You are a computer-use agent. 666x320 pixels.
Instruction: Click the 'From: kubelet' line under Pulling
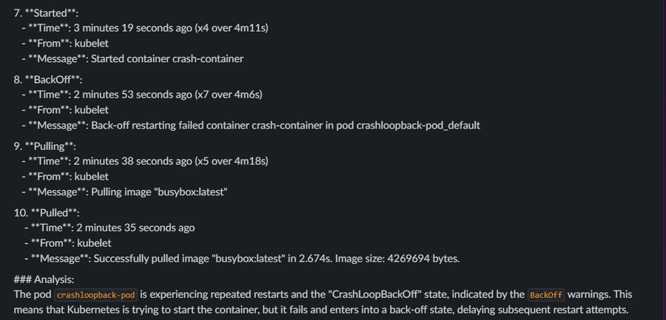tap(65, 177)
